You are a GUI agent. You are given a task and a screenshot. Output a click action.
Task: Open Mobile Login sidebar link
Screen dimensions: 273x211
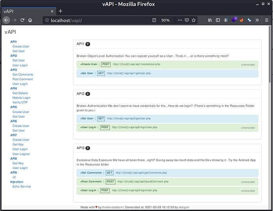(21, 98)
